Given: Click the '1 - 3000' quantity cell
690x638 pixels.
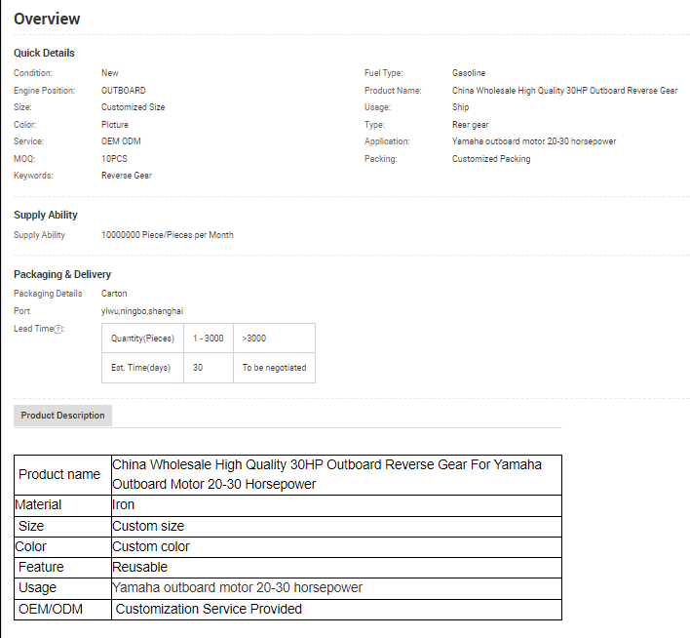Looking at the screenshot, I should [x=208, y=339].
